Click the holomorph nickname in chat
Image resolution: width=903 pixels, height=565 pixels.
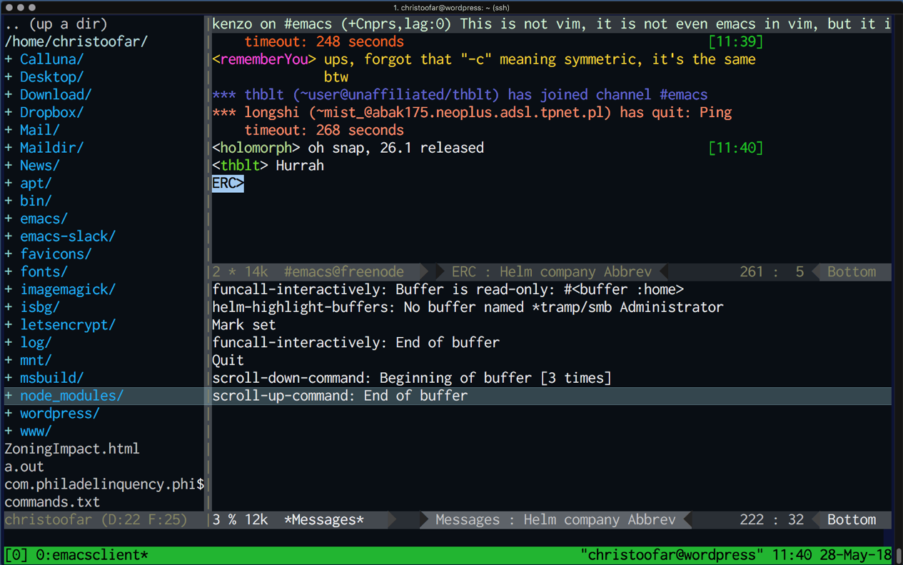(x=256, y=148)
